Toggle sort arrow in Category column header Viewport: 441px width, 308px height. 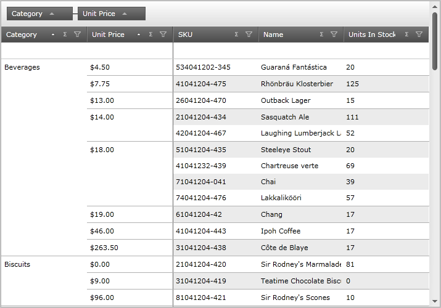coord(52,35)
